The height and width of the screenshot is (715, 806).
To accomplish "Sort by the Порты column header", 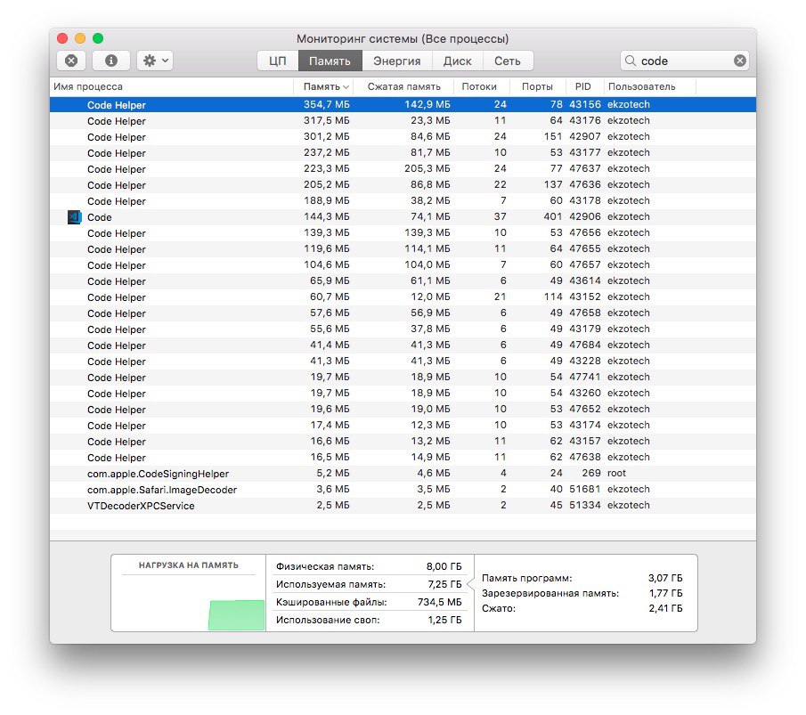I will 537,86.
